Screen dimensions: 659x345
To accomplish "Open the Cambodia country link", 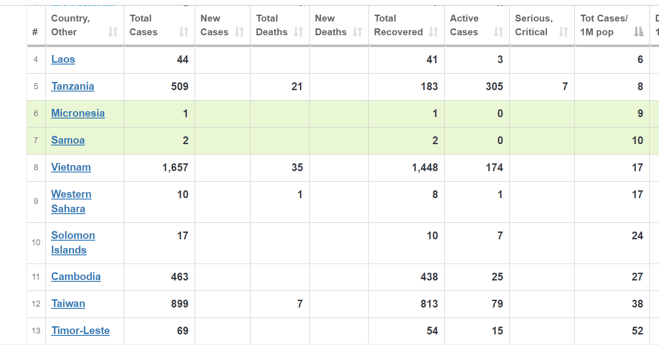I will (76, 277).
